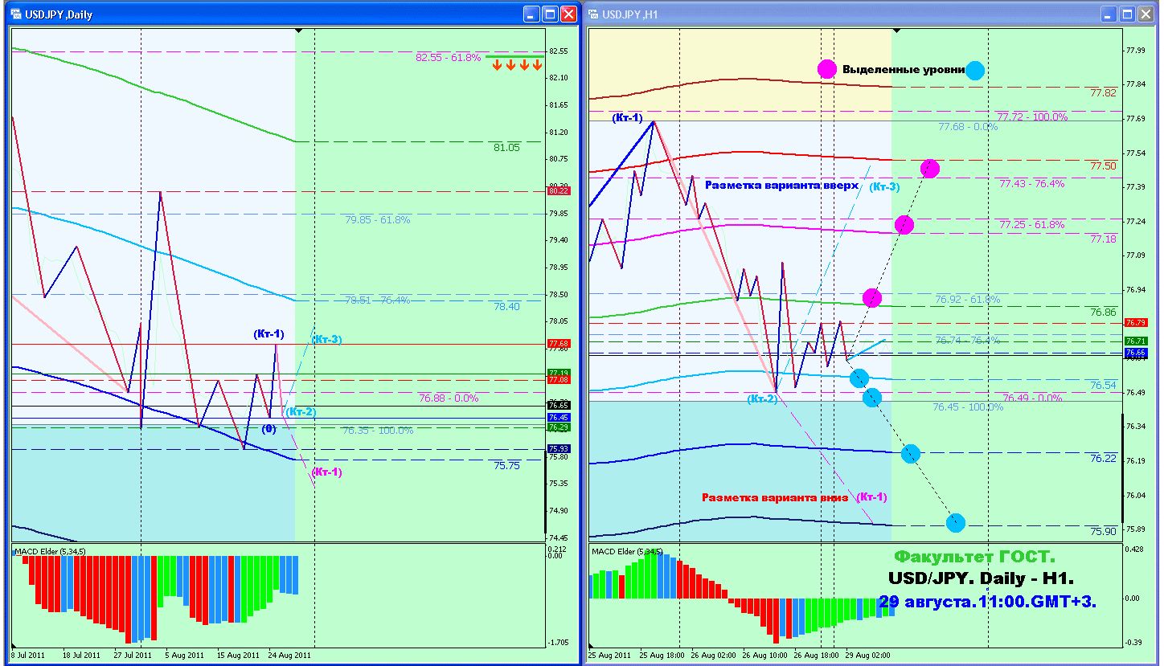Viewport: 1164px width, 666px height.
Task: Click the '(Кт-3)' label in the Daily chart
Action: point(326,339)
